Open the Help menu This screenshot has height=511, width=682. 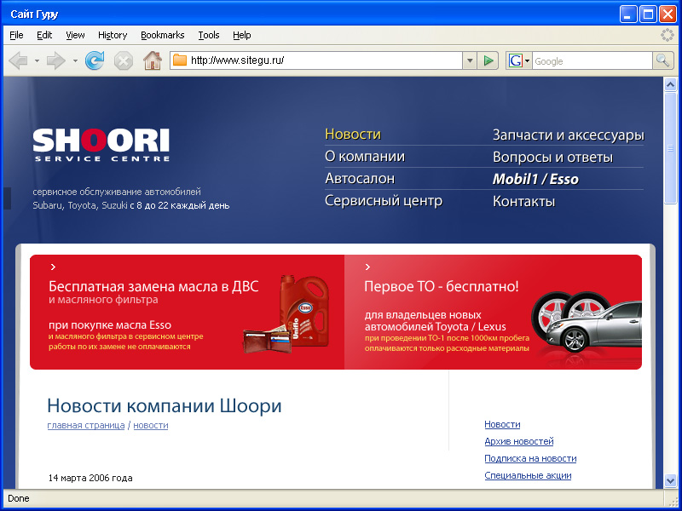tap(242, 35)
